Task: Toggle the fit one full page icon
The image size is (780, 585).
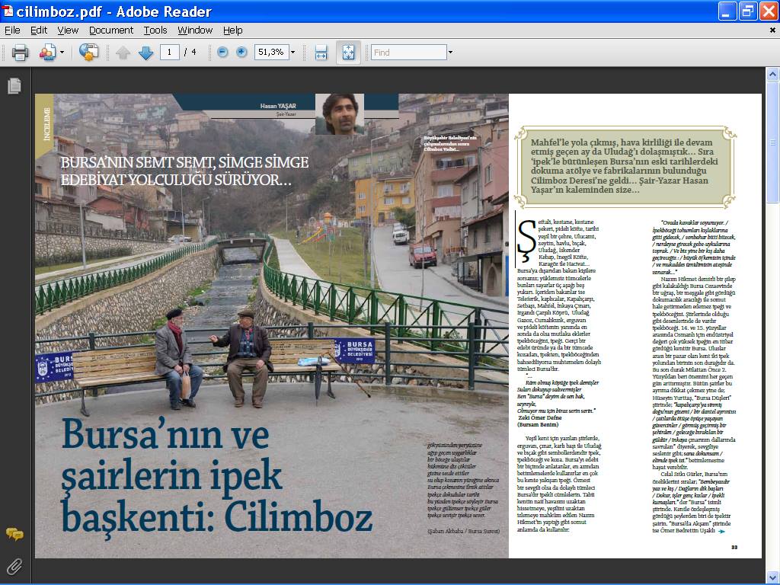Action: (x=348, y=53)
